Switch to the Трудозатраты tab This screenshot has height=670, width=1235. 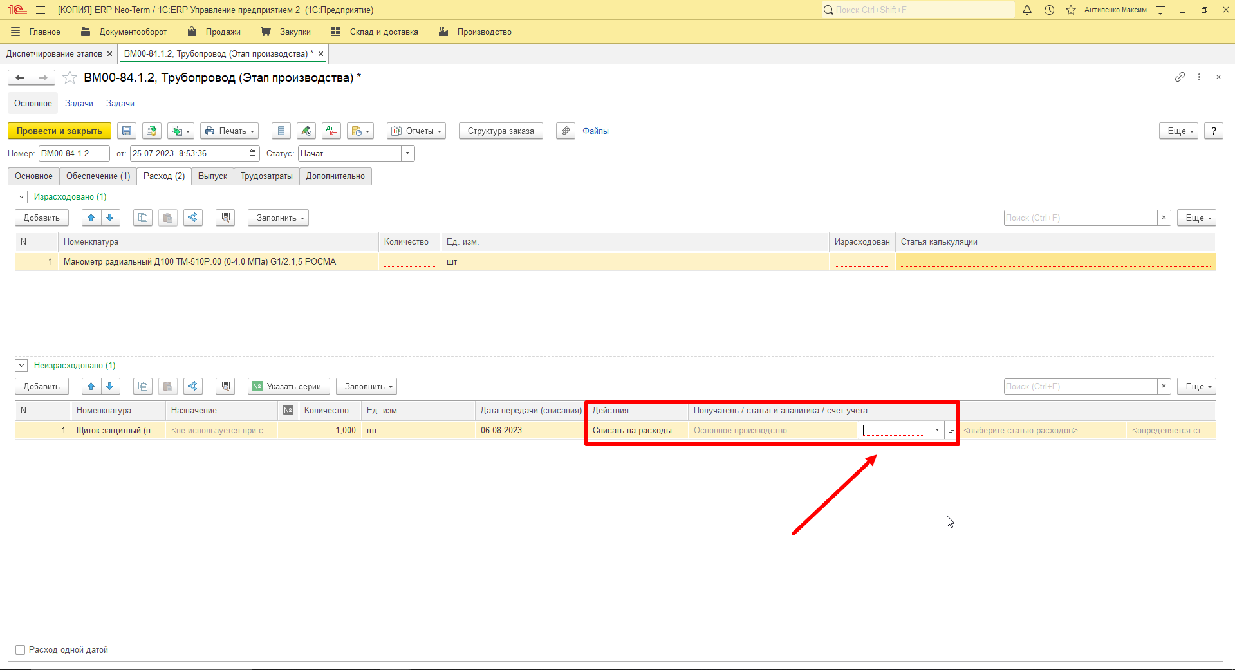coord(266,176)
